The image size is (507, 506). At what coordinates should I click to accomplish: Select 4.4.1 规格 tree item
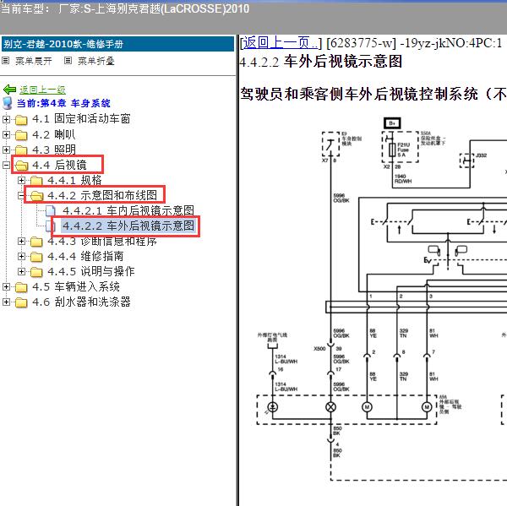tap(74, 180)
